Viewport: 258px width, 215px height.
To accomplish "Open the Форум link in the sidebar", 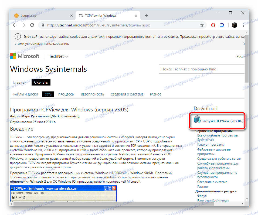I will (202, 196).
